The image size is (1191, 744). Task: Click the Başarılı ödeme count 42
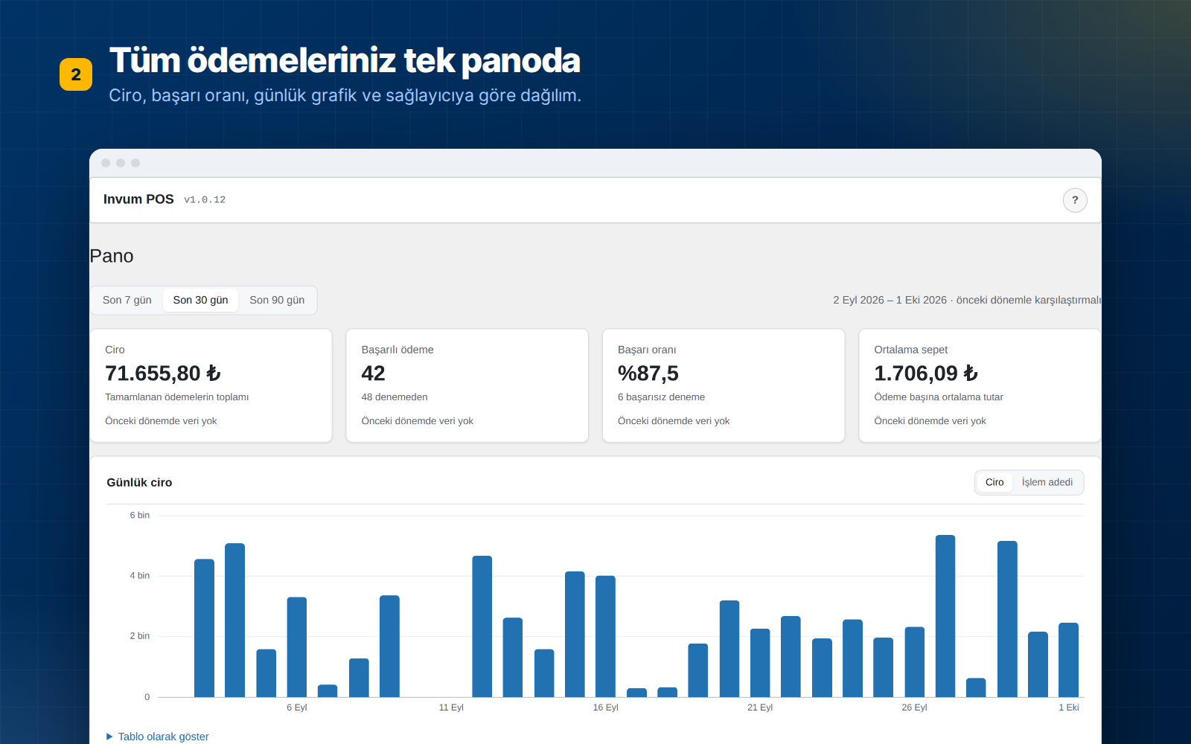click(374, 373)
